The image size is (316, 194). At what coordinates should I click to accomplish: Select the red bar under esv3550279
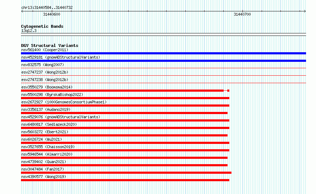125,91
